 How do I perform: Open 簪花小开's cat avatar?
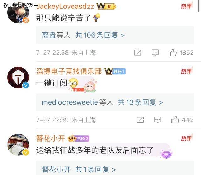coord(18,145)
